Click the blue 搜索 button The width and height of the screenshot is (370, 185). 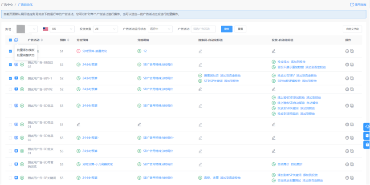(x=226, y=29)
